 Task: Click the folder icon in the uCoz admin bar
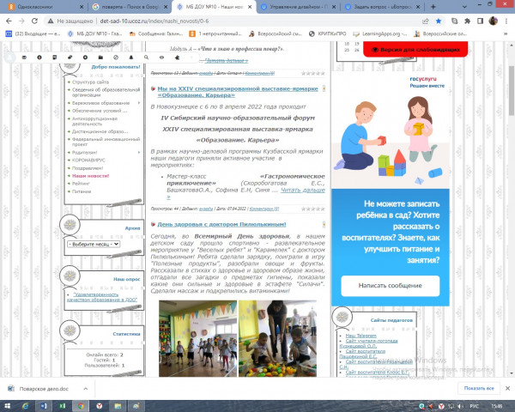click(x=100, y=58)
